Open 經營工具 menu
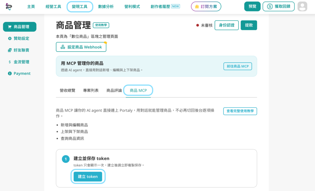Image resolution: width=315 pixels, height=191 pixels. (x=53, y=6)
